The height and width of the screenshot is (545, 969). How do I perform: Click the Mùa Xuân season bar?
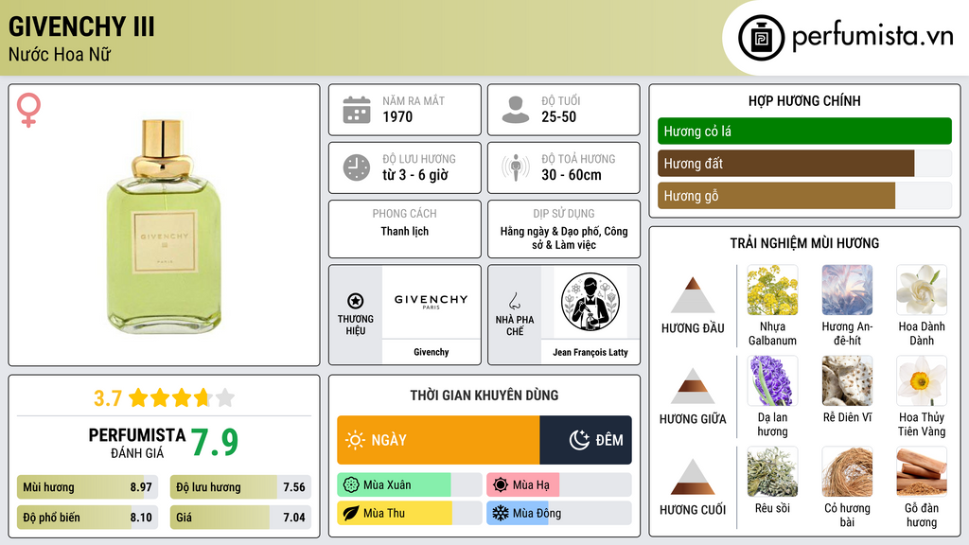coord(409,485)
